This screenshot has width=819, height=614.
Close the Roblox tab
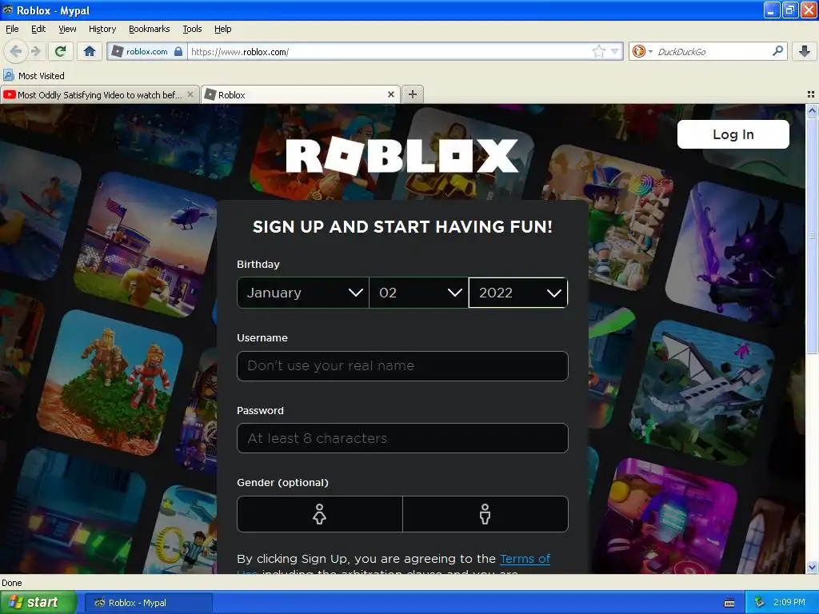390,94
